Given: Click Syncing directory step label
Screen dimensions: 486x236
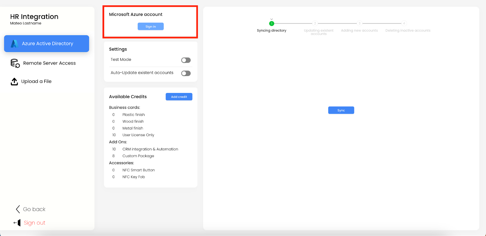Looking at the screenshot, I should point(272,30).
